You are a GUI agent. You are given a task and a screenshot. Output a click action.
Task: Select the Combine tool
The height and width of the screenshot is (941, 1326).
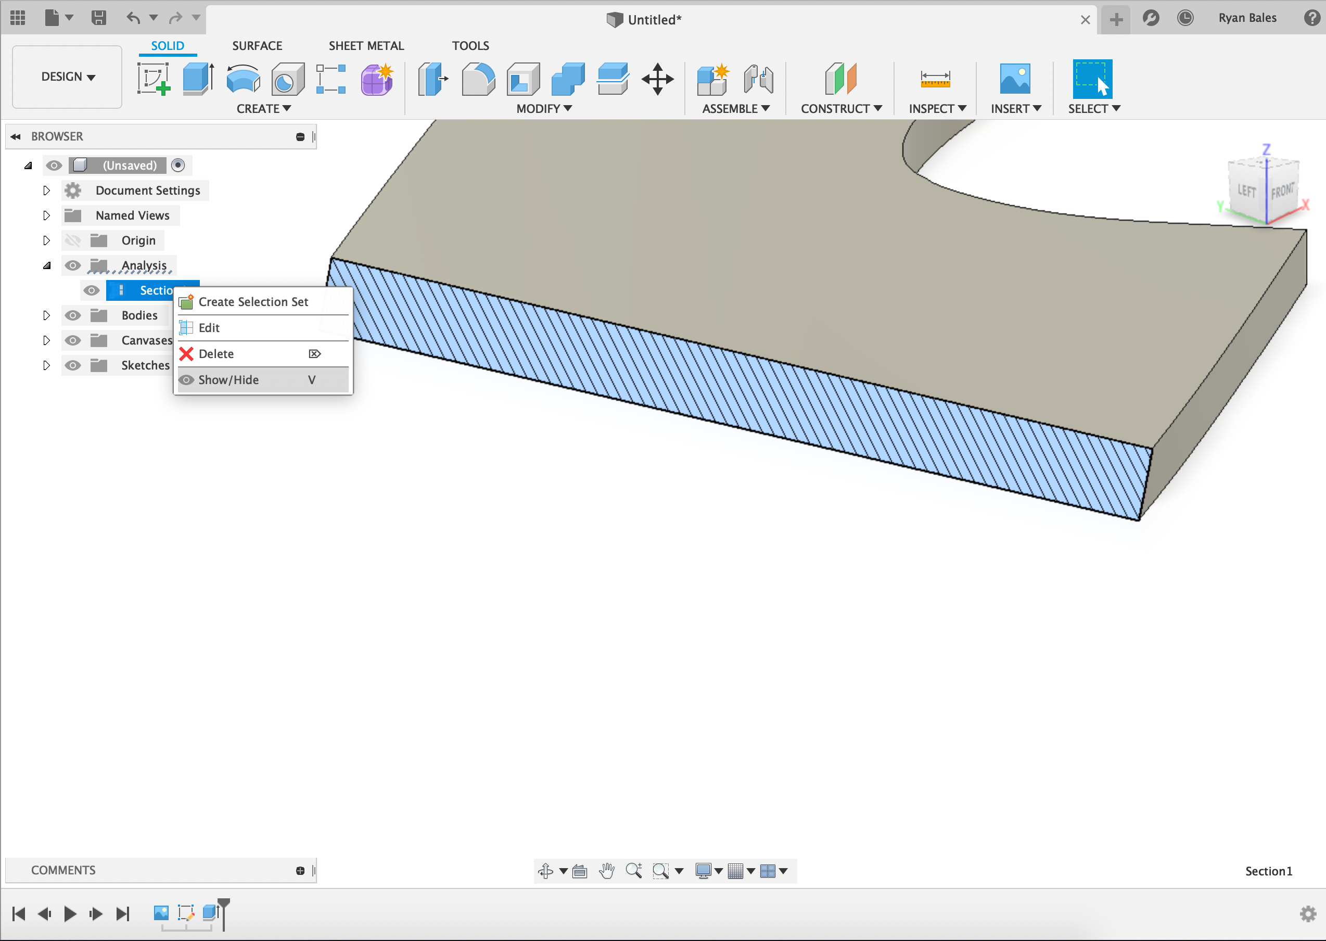pyautogui.click(x=568, y=79)
